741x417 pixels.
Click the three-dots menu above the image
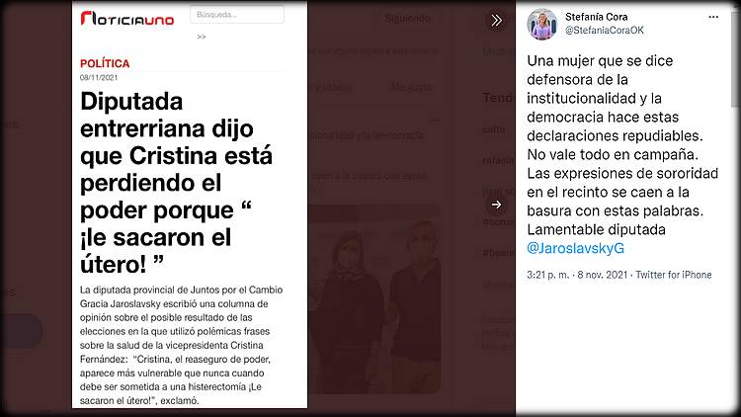(436, 121)
